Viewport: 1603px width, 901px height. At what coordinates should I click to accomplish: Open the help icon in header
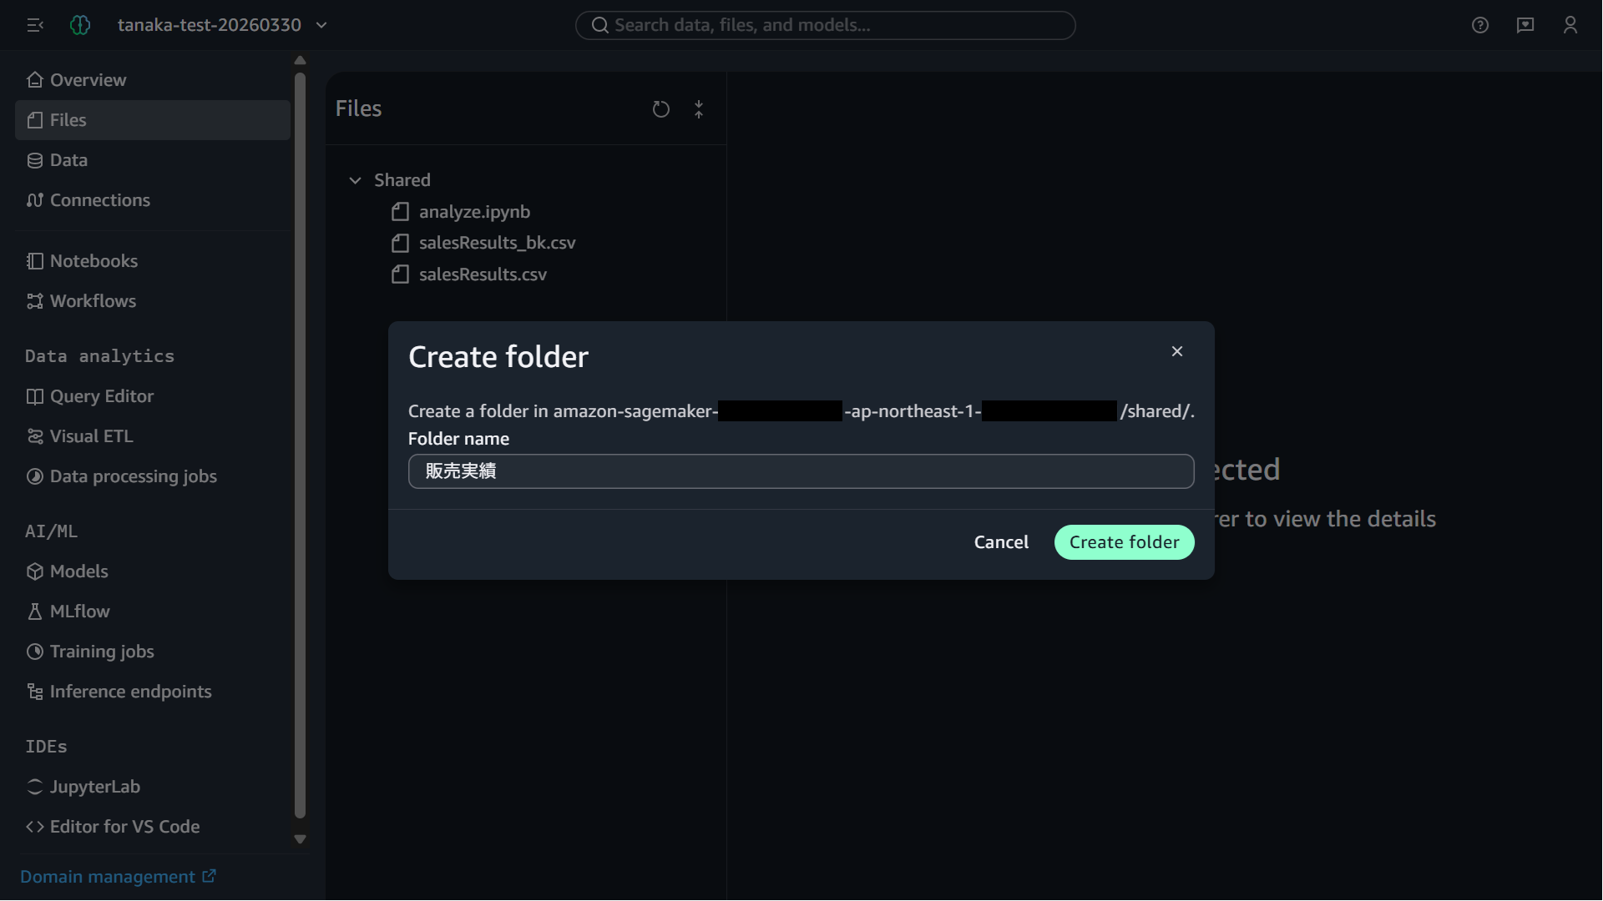point(1480,25)
